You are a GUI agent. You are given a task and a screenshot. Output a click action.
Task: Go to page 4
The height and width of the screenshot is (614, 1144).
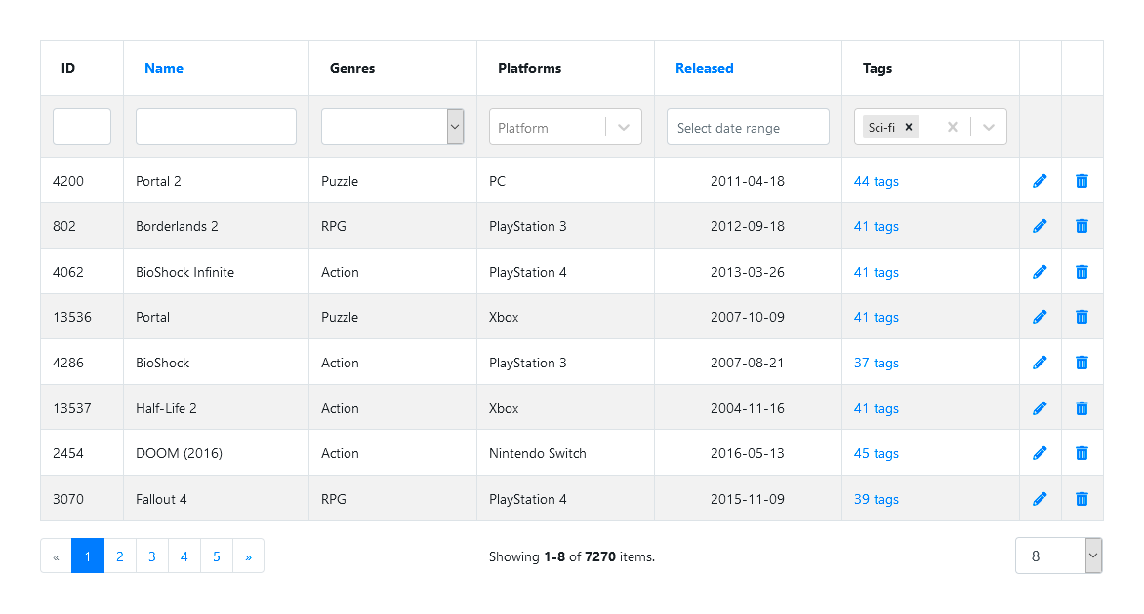[184, 556]
